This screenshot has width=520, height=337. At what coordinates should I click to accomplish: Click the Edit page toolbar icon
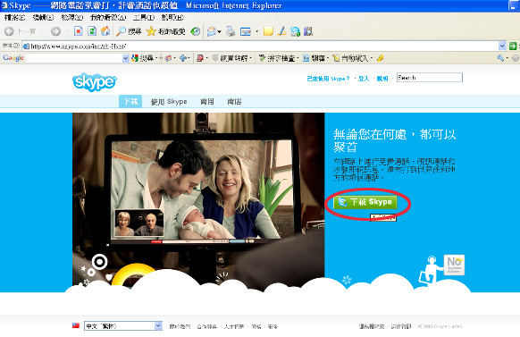[x=246, y=31]
